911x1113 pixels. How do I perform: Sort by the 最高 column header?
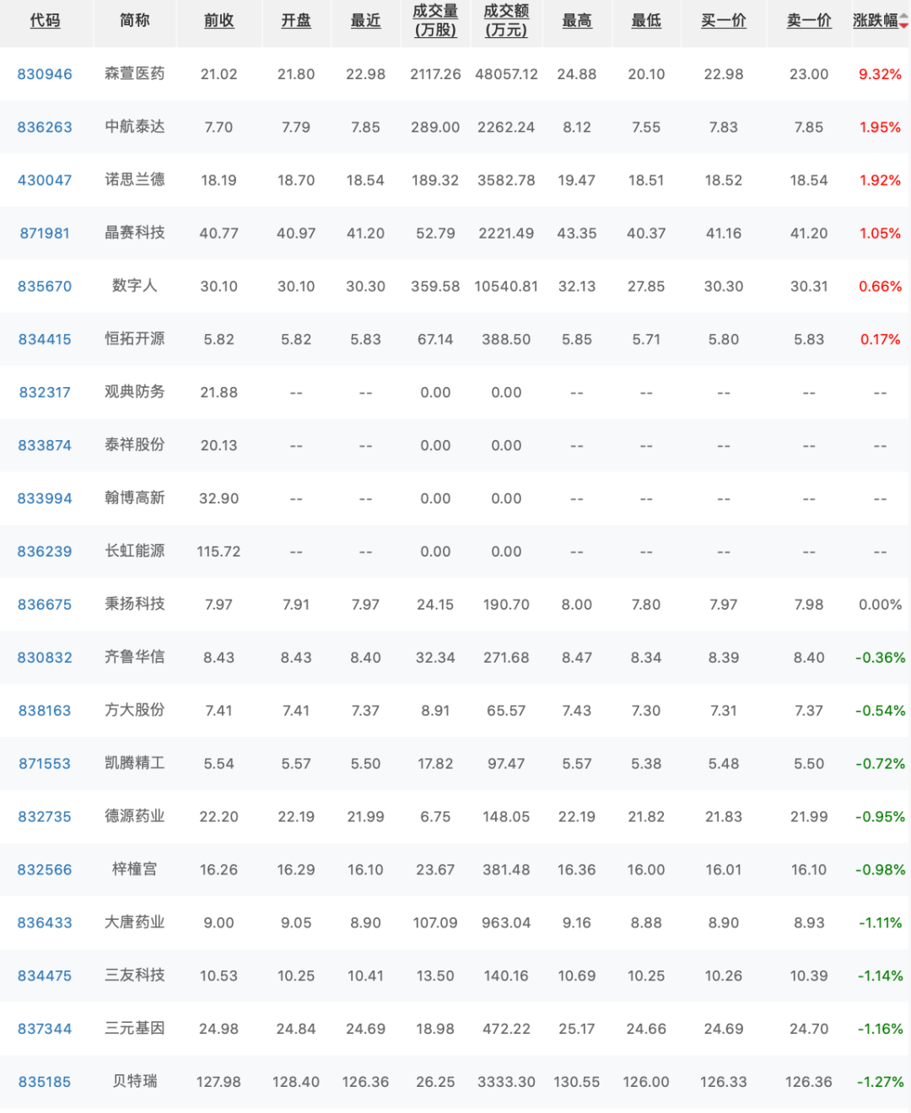(577, 20)
